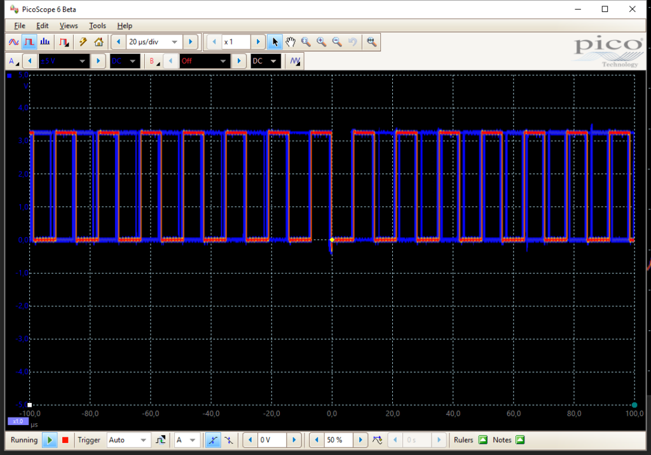Image resolution: width=651 pixels, height=455 pixels.
Task: Click the red stop capture button
Action: [65, 440]
